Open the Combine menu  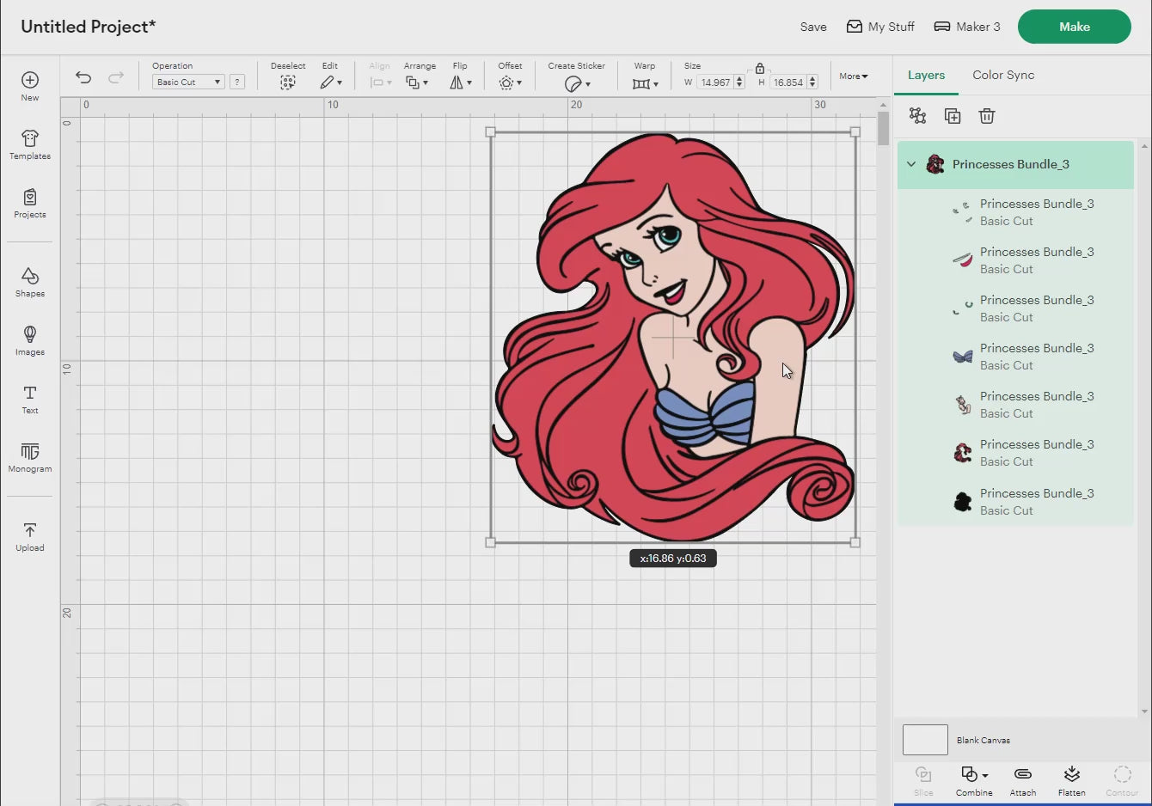coord(974,781)
